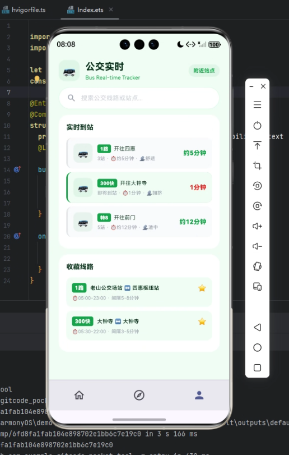Screen dimensions: 289x455
Task: Click the phone gesture bar at bottom
Action: (x=139, y=419)
